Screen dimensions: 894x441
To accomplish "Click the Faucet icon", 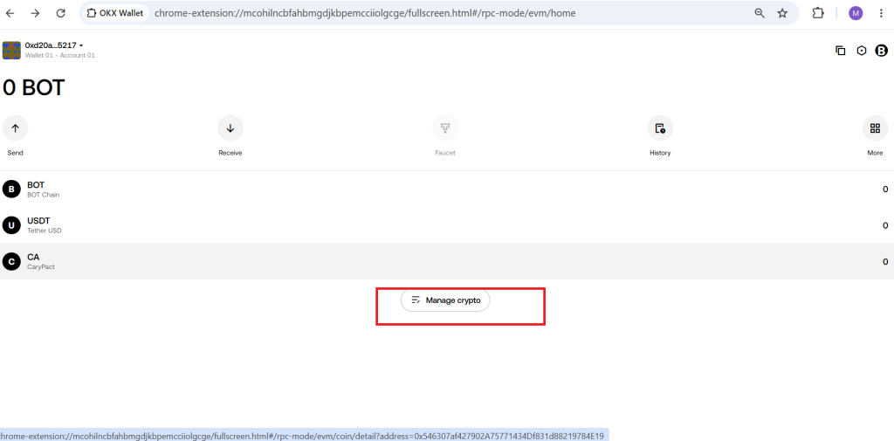I will (445, 128).
